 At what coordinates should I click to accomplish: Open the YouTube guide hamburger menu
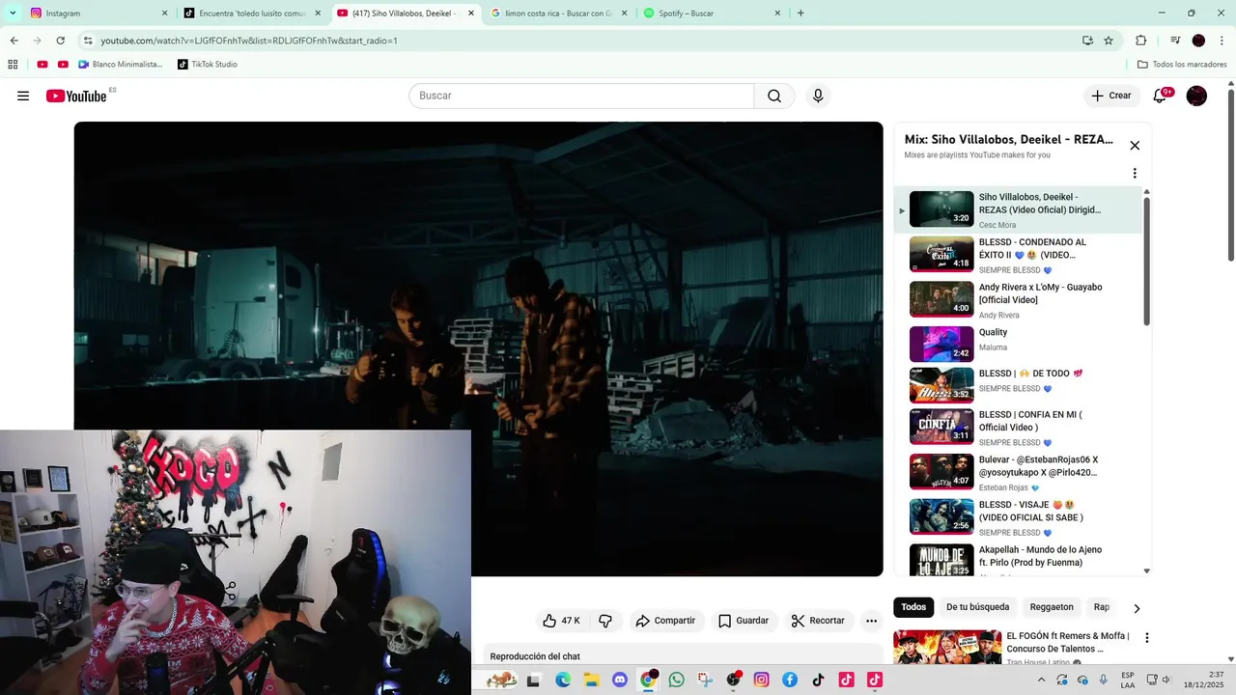(x=23, y=96)
